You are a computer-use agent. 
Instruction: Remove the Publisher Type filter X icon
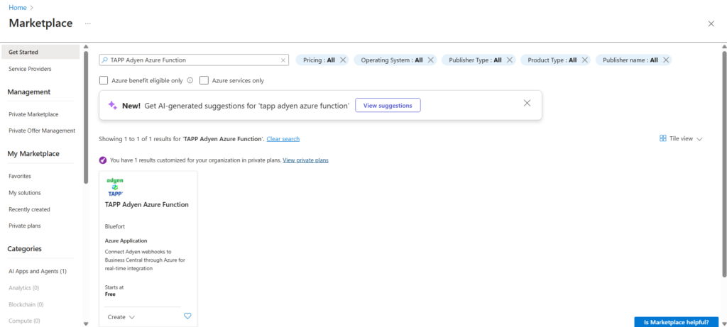tap(510, 60)
